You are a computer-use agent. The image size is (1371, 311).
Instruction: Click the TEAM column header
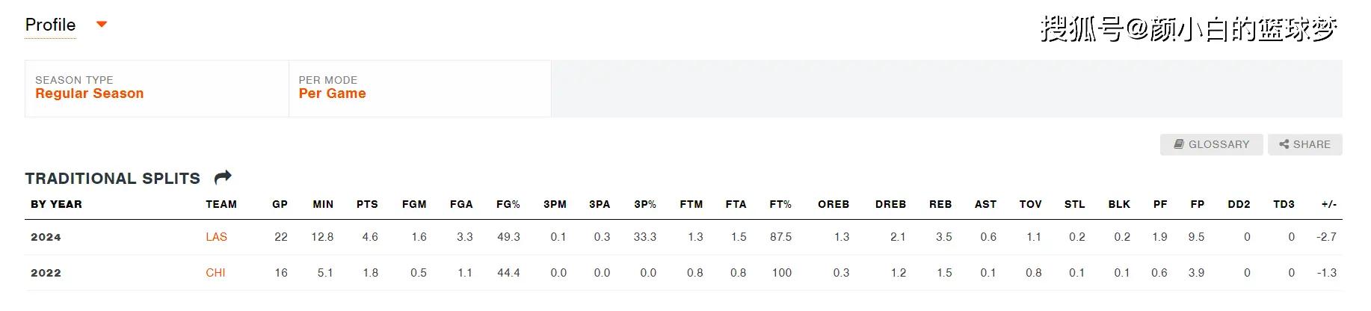click(221, 204)
